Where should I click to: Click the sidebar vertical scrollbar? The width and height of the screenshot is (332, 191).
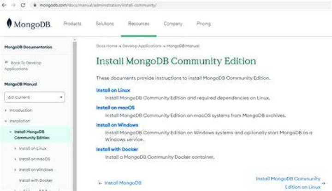point(75,115)
